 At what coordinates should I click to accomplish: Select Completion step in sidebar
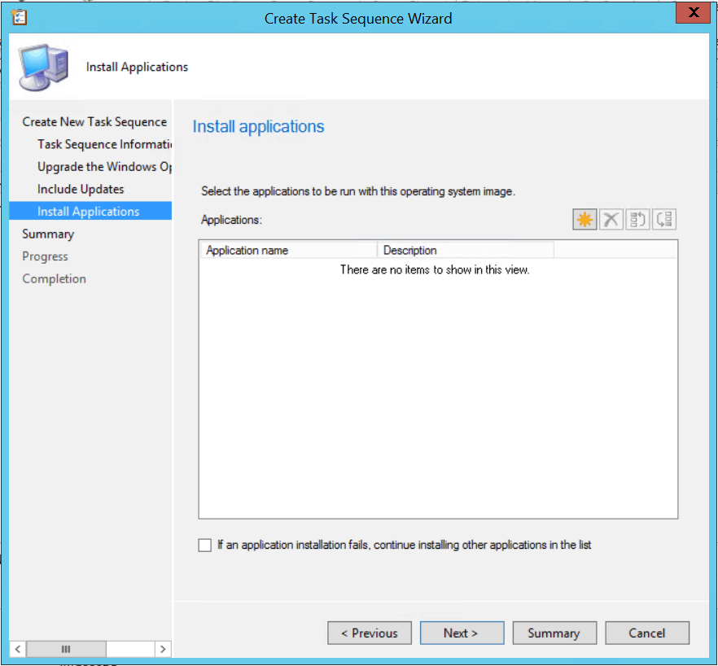pos(54,279)
